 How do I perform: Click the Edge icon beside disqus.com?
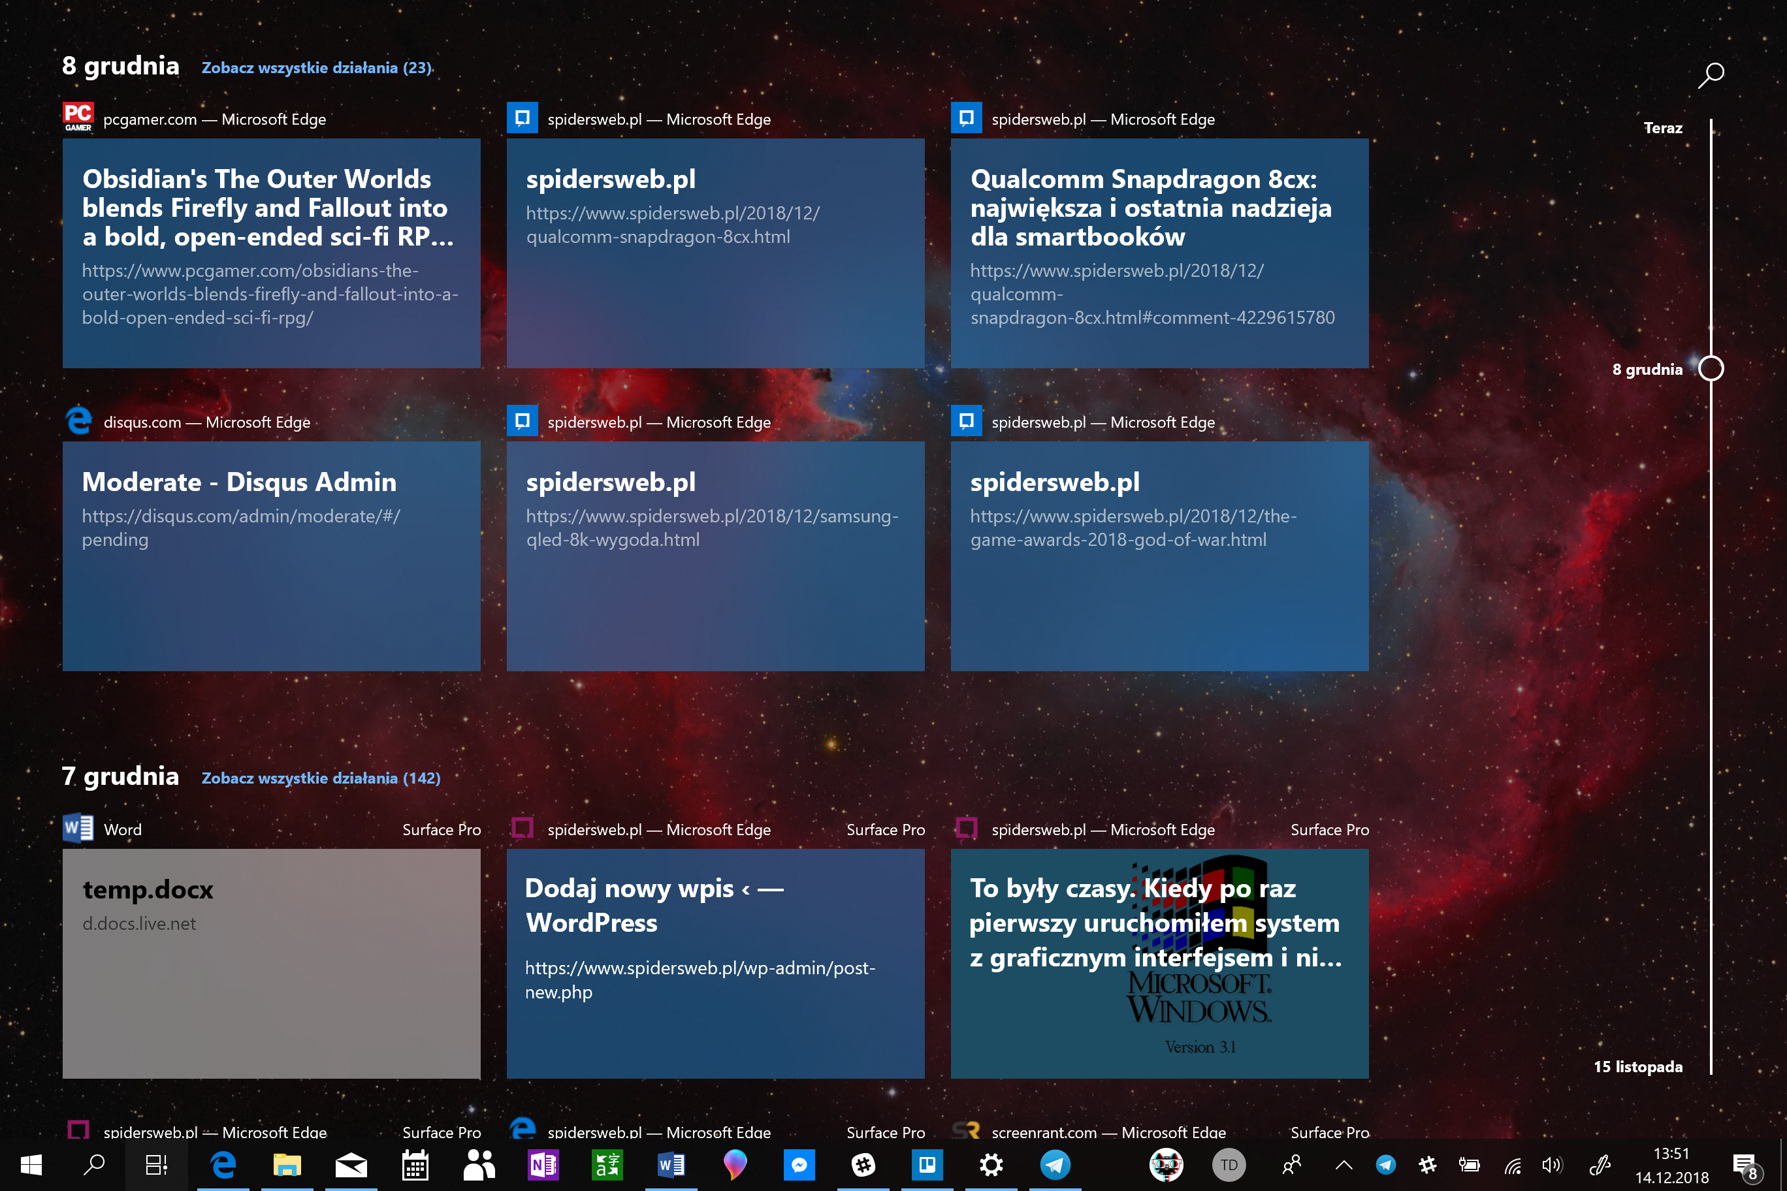tap(78, 421)
